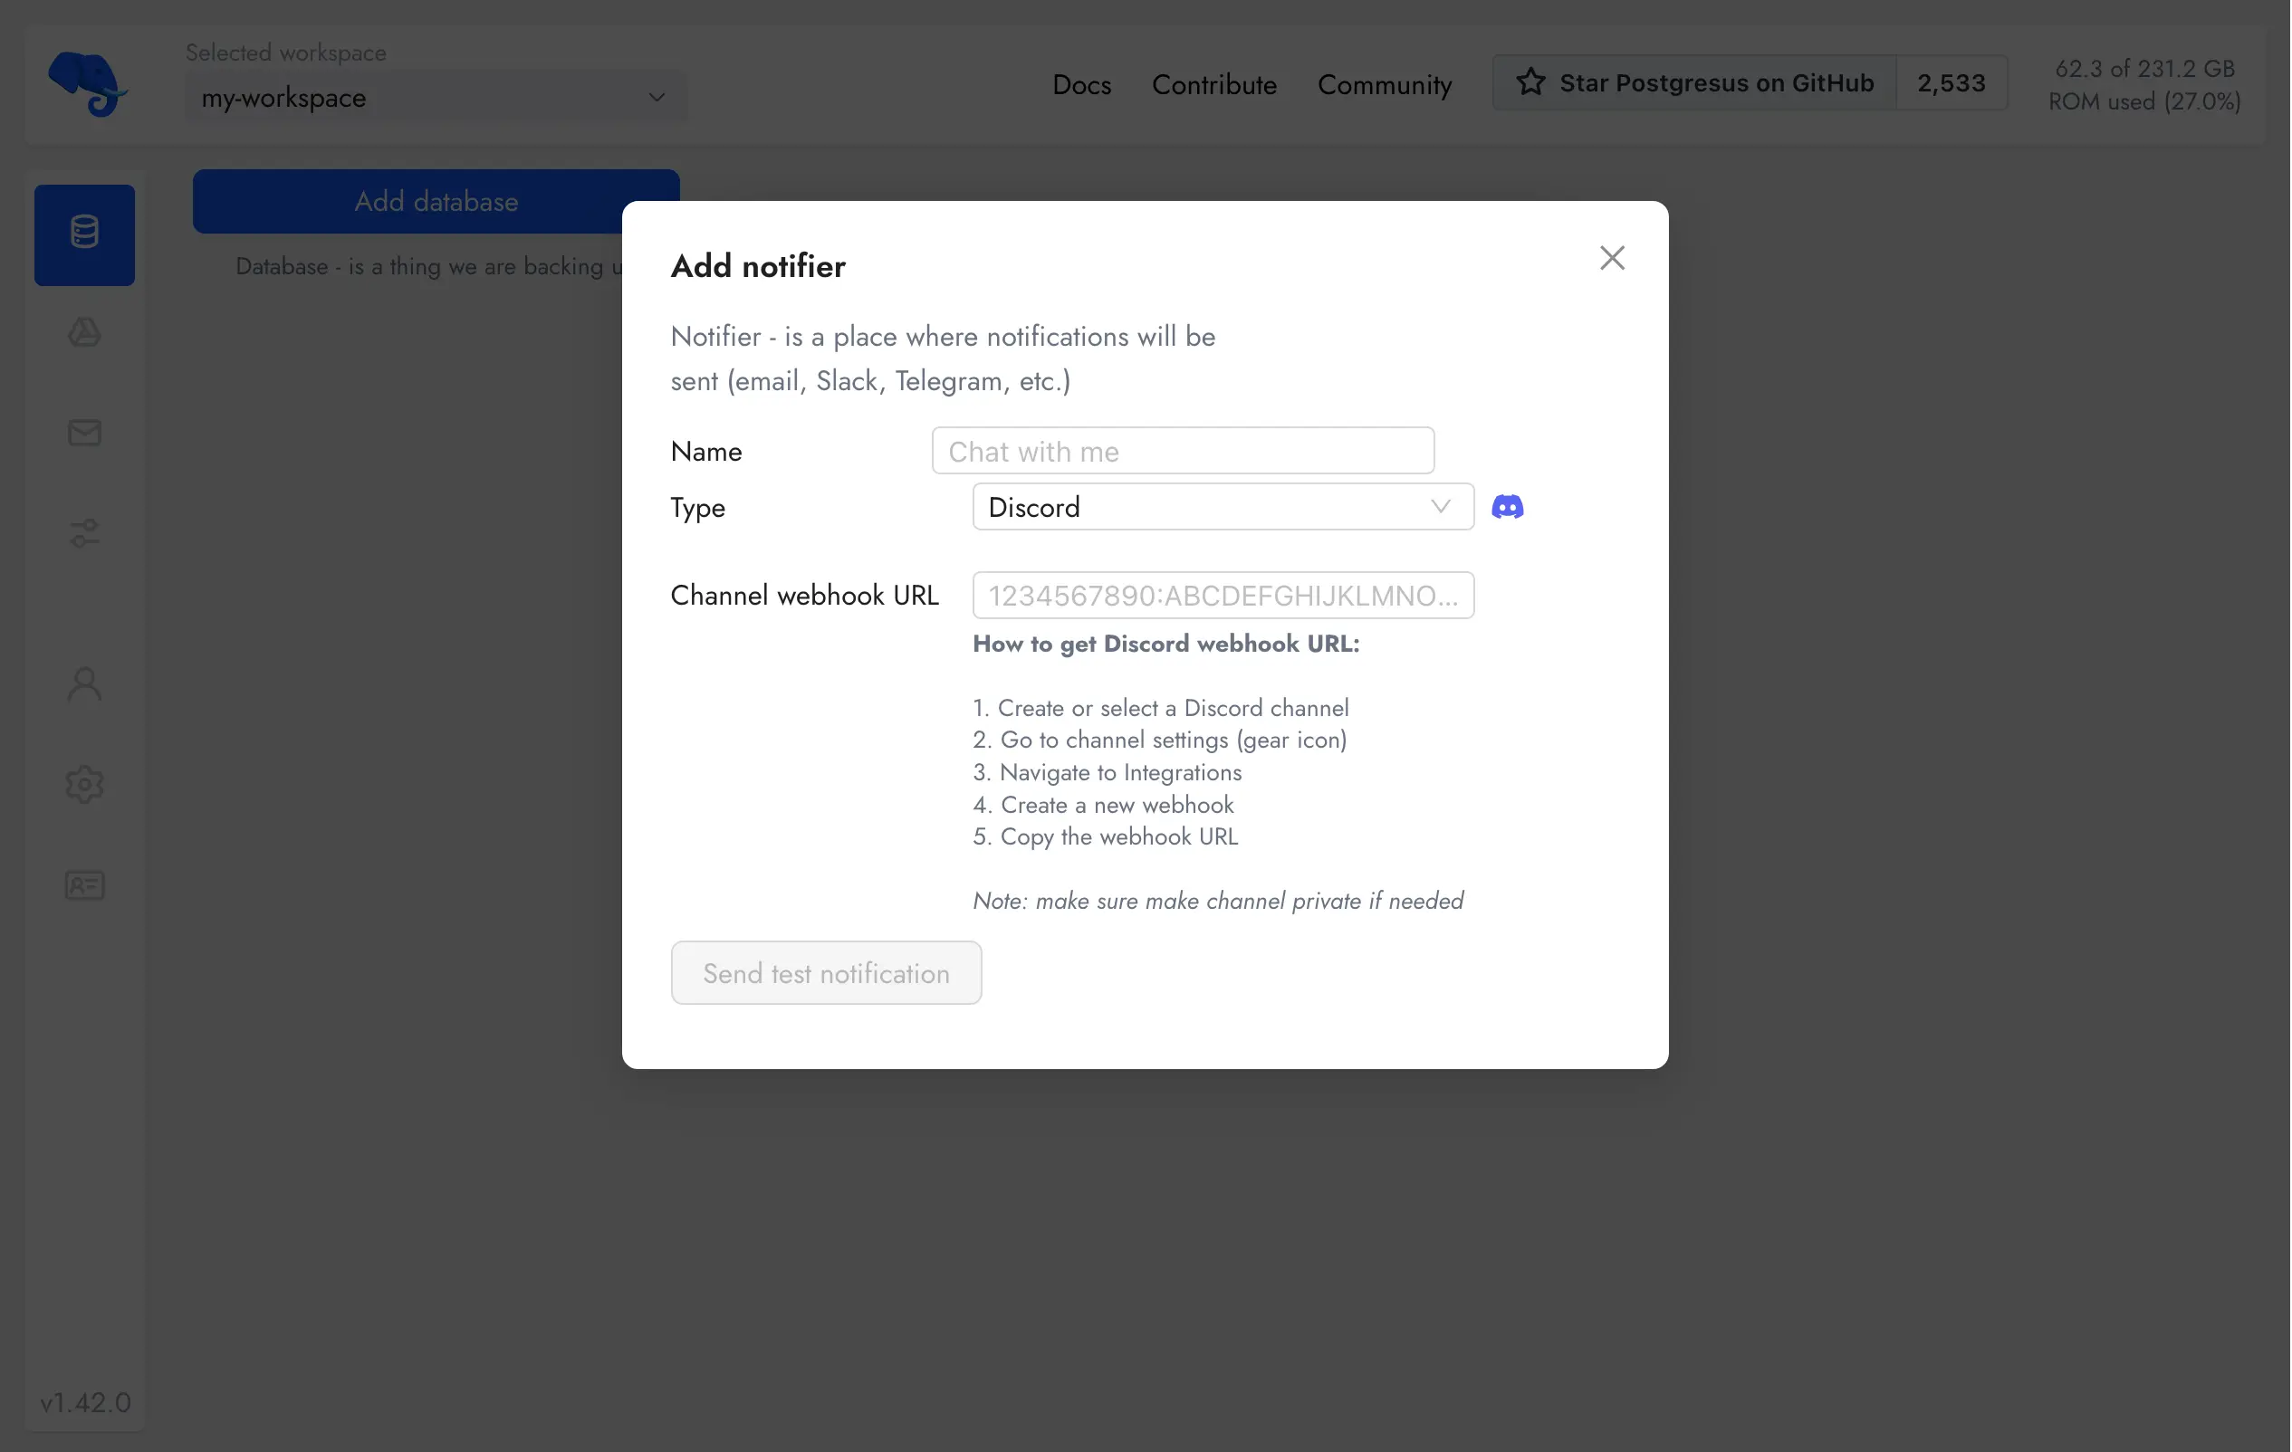Click the Add database button
Screen dimensions: 2292x1452
pos(436,201)
